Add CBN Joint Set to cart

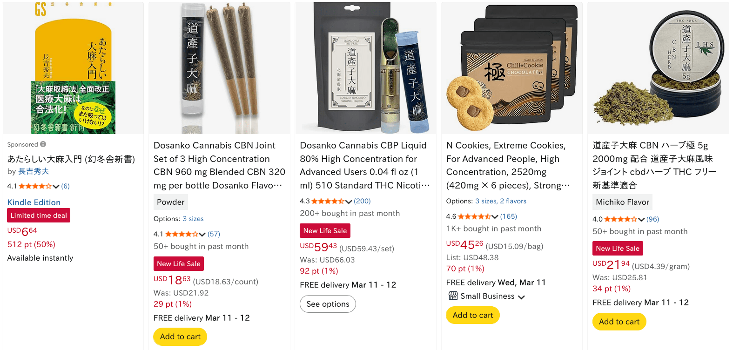(180, 337)
